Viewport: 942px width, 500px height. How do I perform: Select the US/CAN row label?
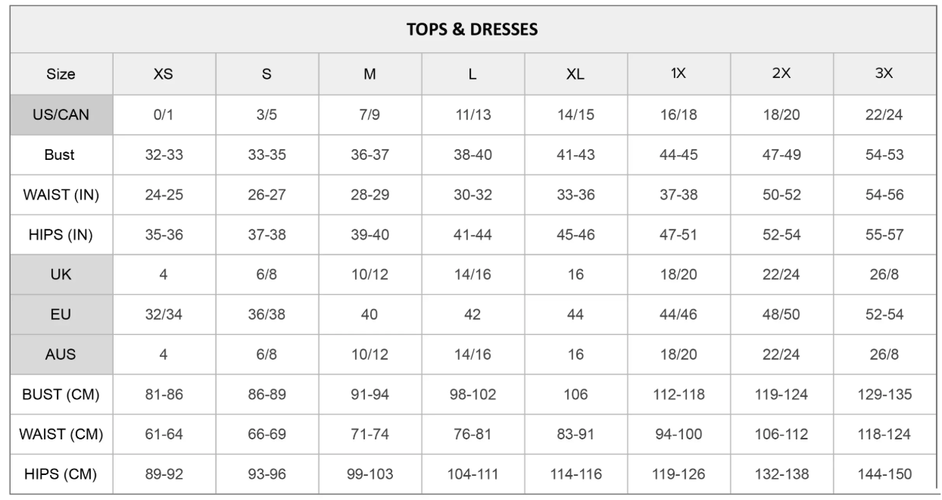click(61, 115)
